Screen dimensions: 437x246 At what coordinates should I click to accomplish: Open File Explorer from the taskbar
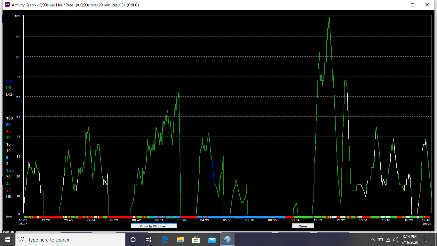[180, 240]
